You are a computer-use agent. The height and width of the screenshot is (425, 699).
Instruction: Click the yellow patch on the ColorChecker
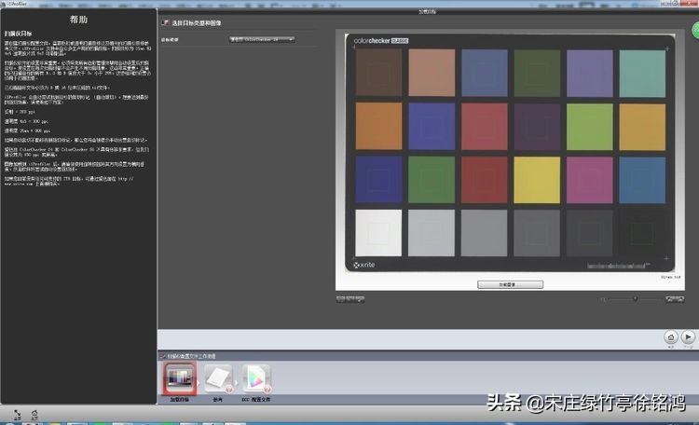click(537, 180)
